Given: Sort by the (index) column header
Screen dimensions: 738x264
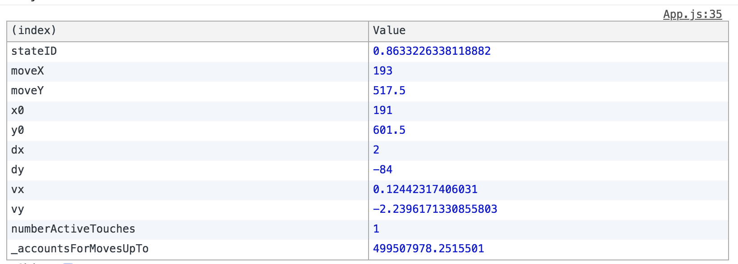Looking at the screenshot, I should (x=34, y=31).
